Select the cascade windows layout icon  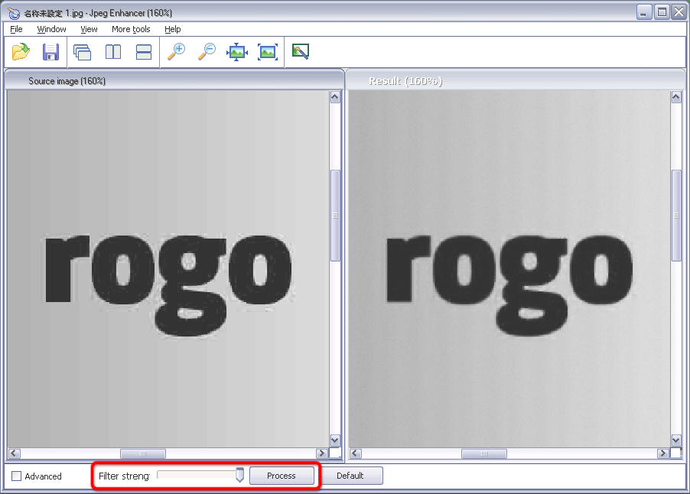pyautogui.click(x=82, y=52)
